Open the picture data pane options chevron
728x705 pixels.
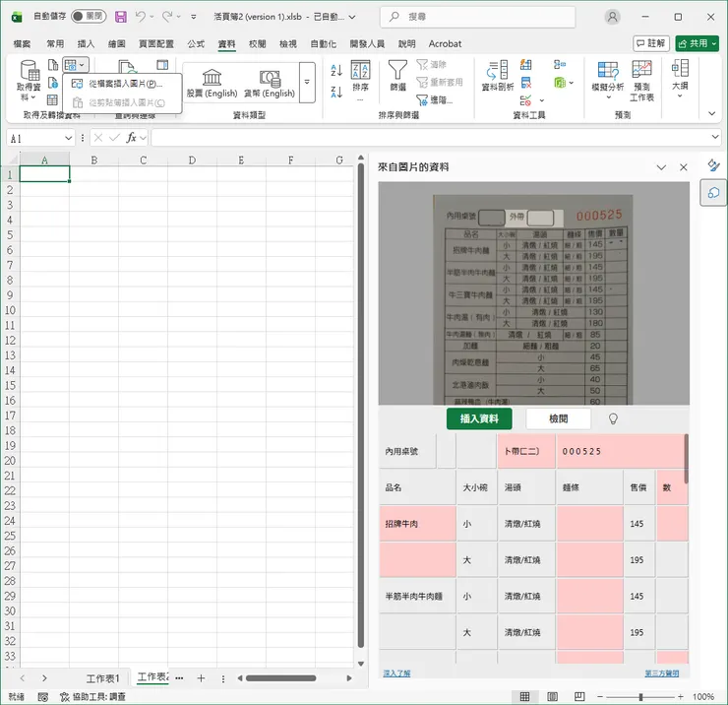tap(661, 167)
